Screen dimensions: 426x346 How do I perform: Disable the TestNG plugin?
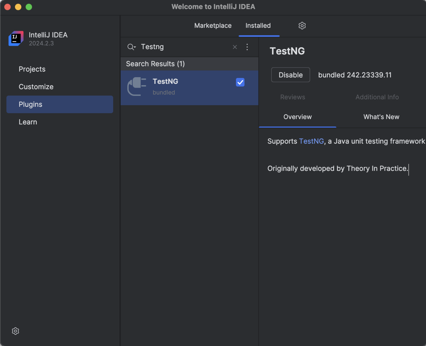(x=290, y=75)
